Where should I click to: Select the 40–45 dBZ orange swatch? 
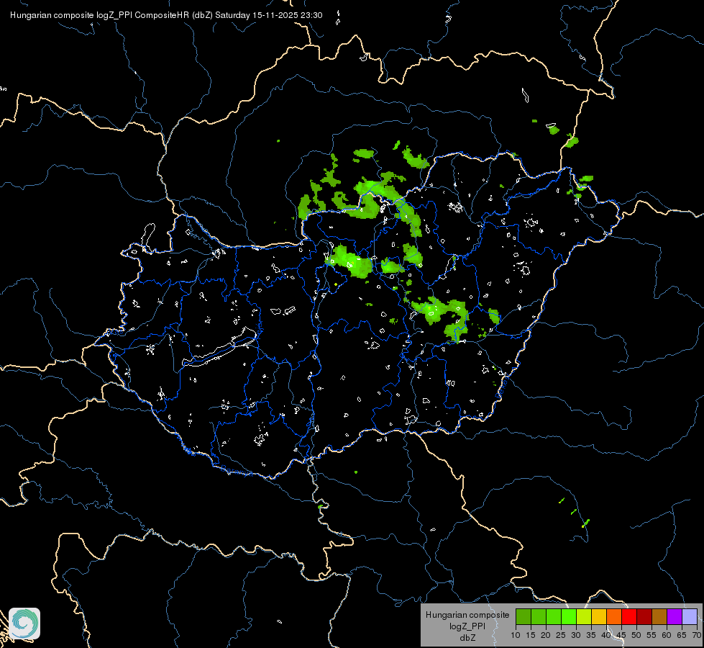[x=614, y=616]
